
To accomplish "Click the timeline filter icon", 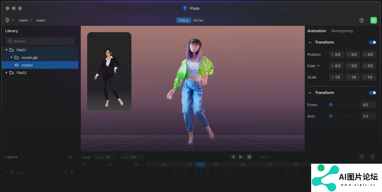I will point(362,157).
